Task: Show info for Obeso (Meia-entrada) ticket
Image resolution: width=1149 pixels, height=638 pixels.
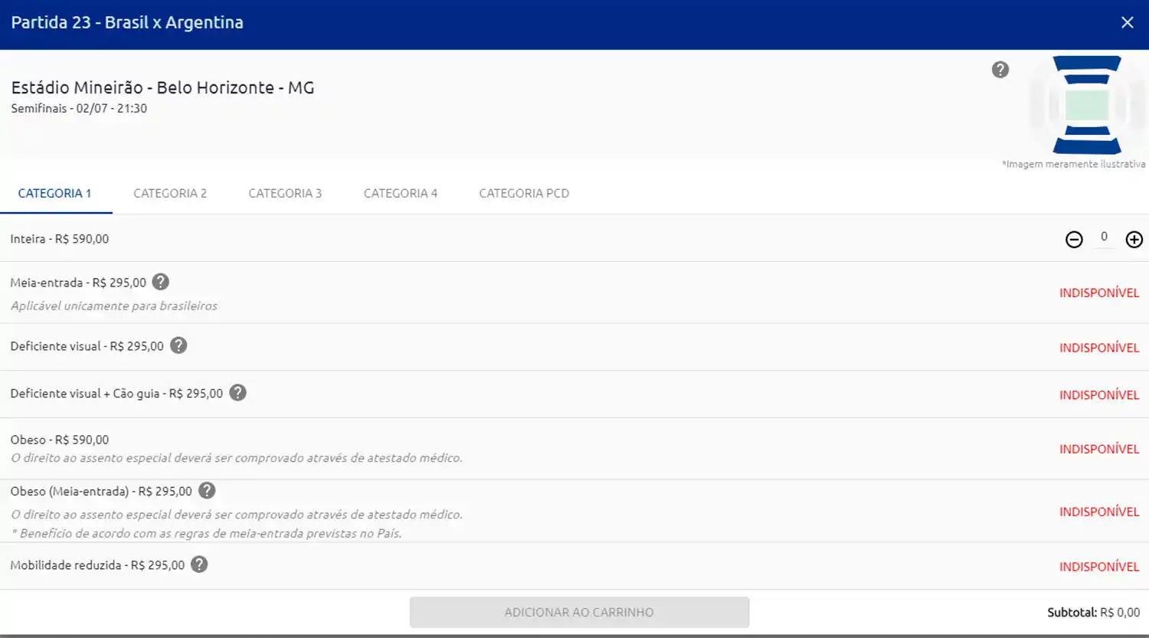Action: [x=207, y=491]
